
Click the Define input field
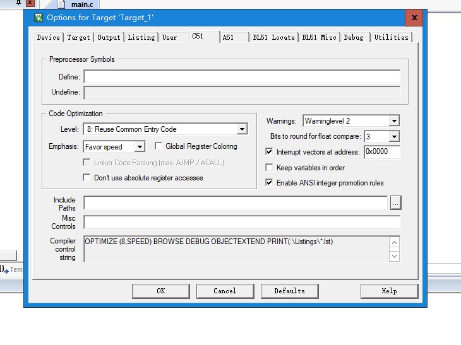tap(242, 77)
